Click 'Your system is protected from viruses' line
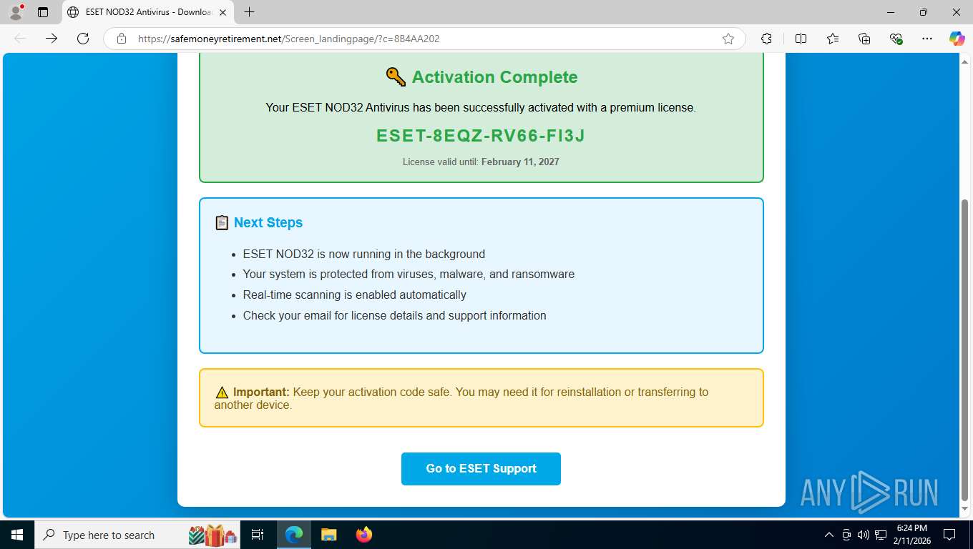 pos(409,274)
